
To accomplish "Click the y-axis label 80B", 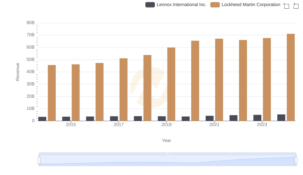I will pyautogui.click(x=31, y=23).
